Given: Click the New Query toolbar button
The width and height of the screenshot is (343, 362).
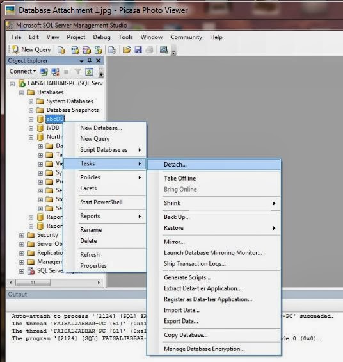Looking at the screenshot, I should coord(31,49).
